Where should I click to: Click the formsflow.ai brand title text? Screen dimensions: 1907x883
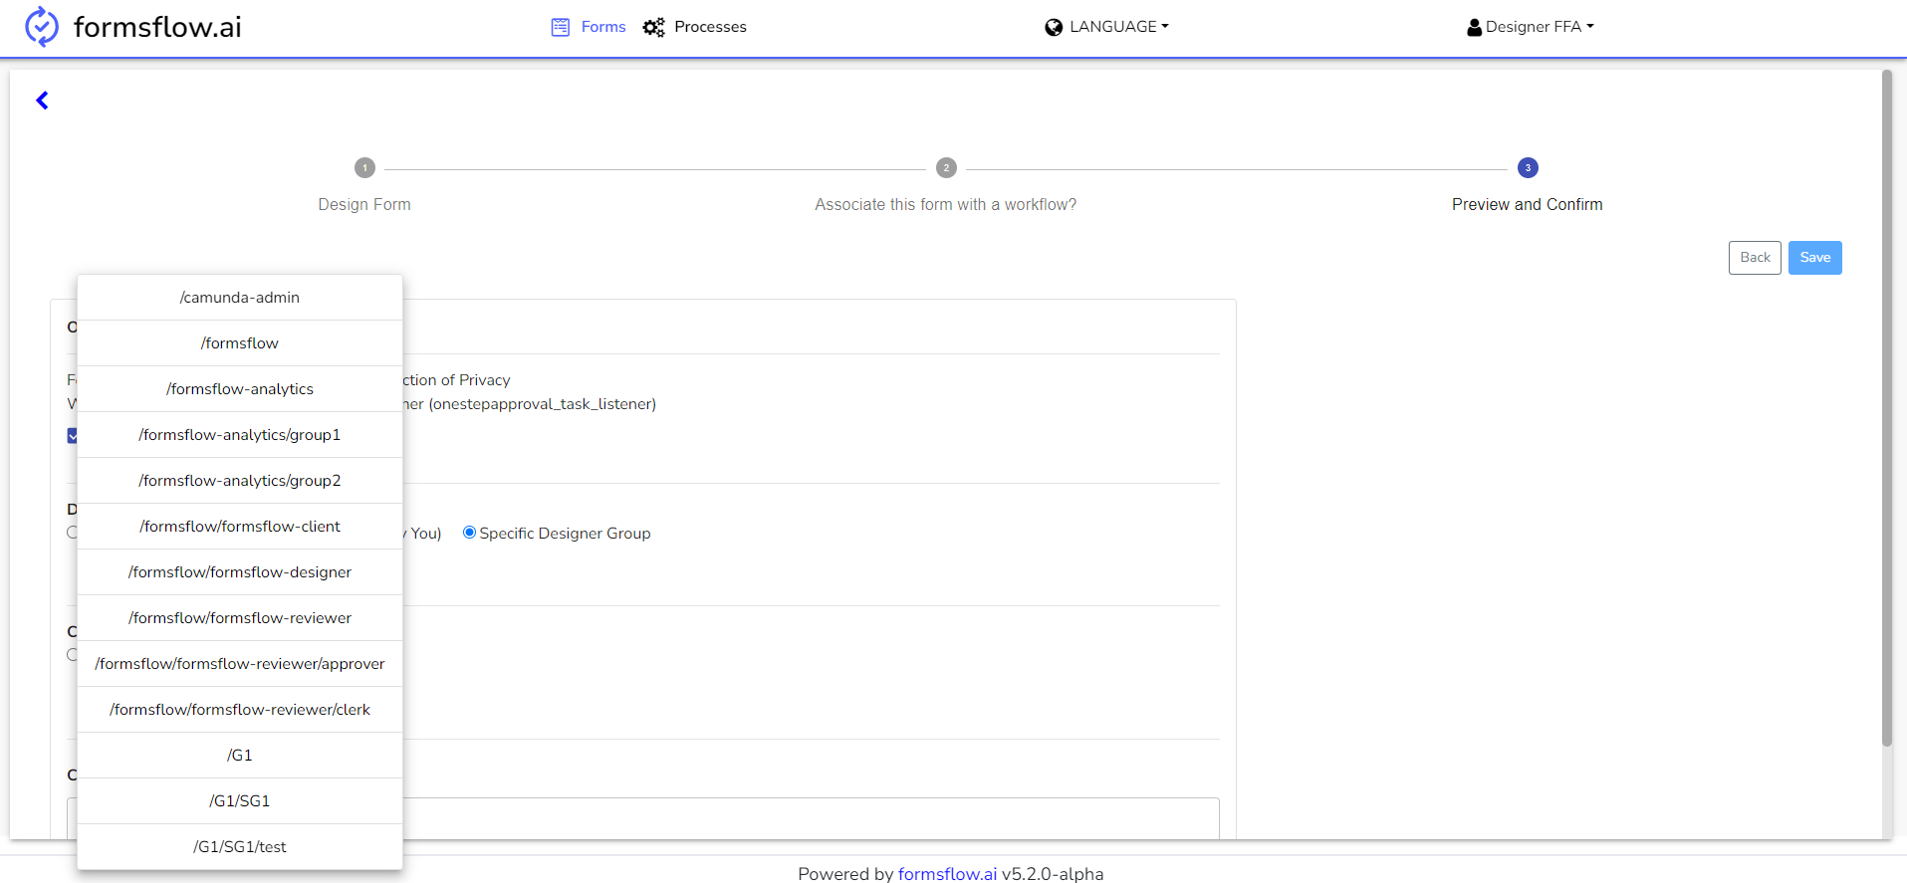[x=157, y=27]
